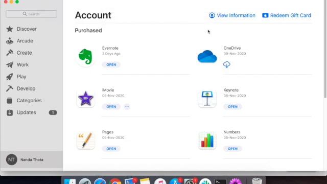Click the OneDrive app title
Viewport: 327px width, 184px height.
point(232,48)
